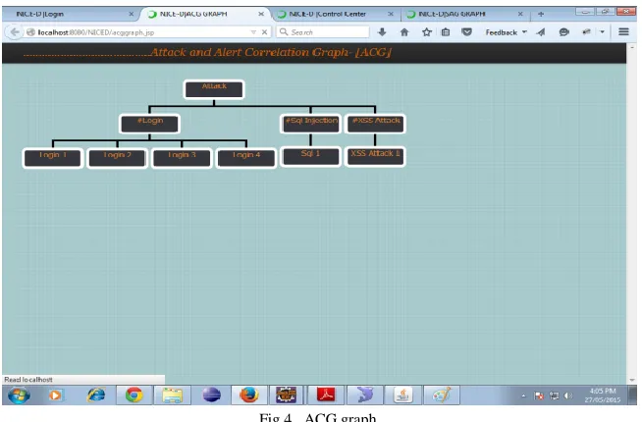Image resolution: width=642 pixels, height=422 pixels.
Task: Click the XSS Attack 1 node
Action: pyautogui.click(x=375, y=156)
